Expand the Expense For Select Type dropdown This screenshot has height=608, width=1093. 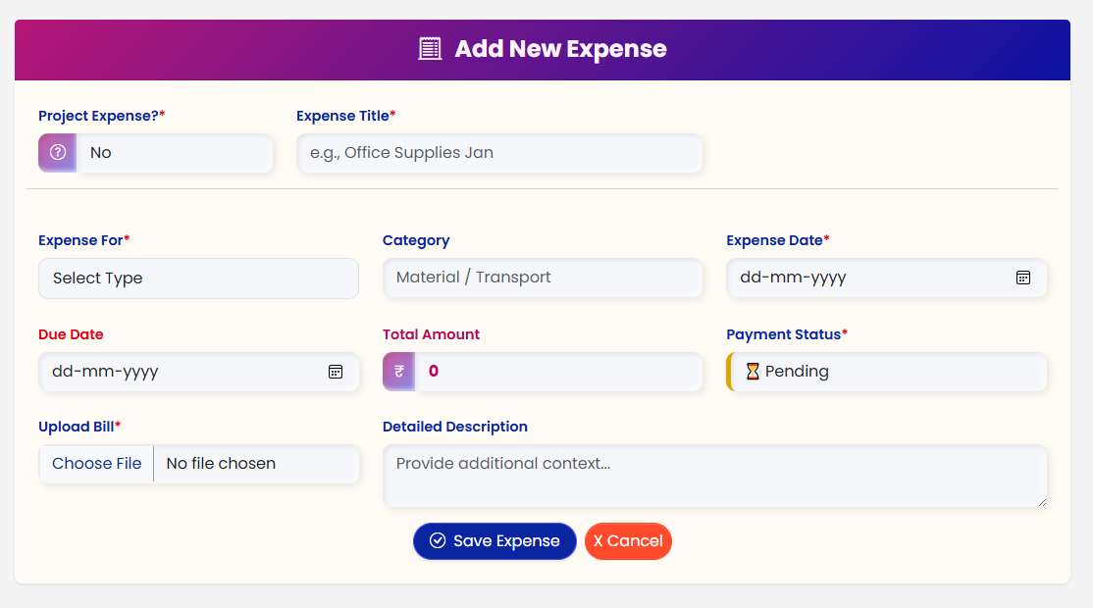[198, 279]
